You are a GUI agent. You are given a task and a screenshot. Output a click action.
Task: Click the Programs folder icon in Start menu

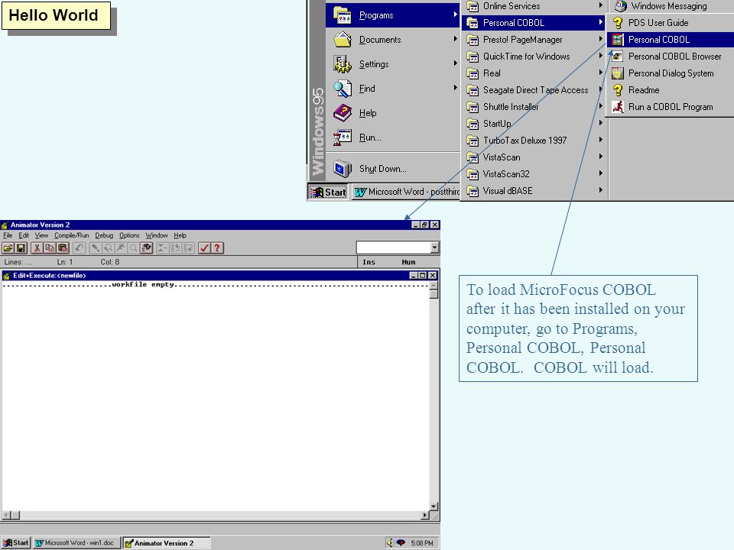pos(343,15)
